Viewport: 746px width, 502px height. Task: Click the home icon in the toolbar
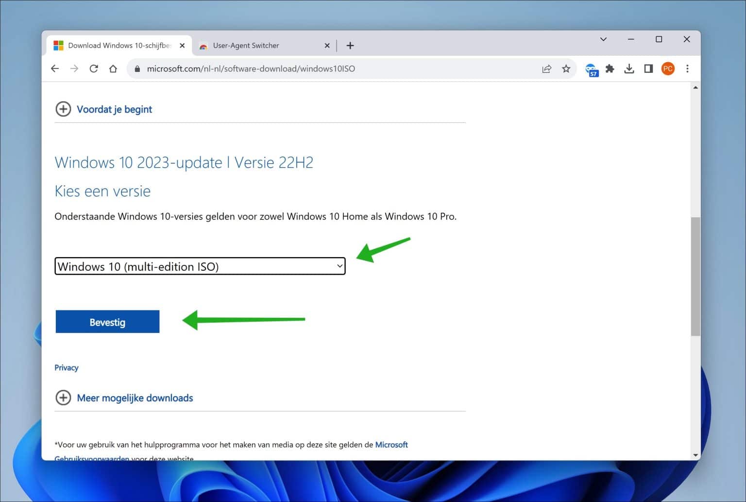pos(113,69)
